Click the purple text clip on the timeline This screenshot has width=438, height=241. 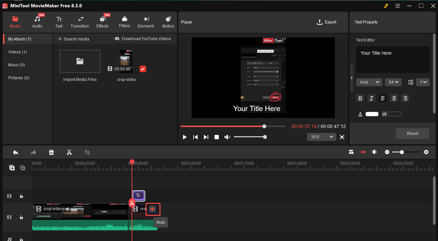click(x=139, y=196)
